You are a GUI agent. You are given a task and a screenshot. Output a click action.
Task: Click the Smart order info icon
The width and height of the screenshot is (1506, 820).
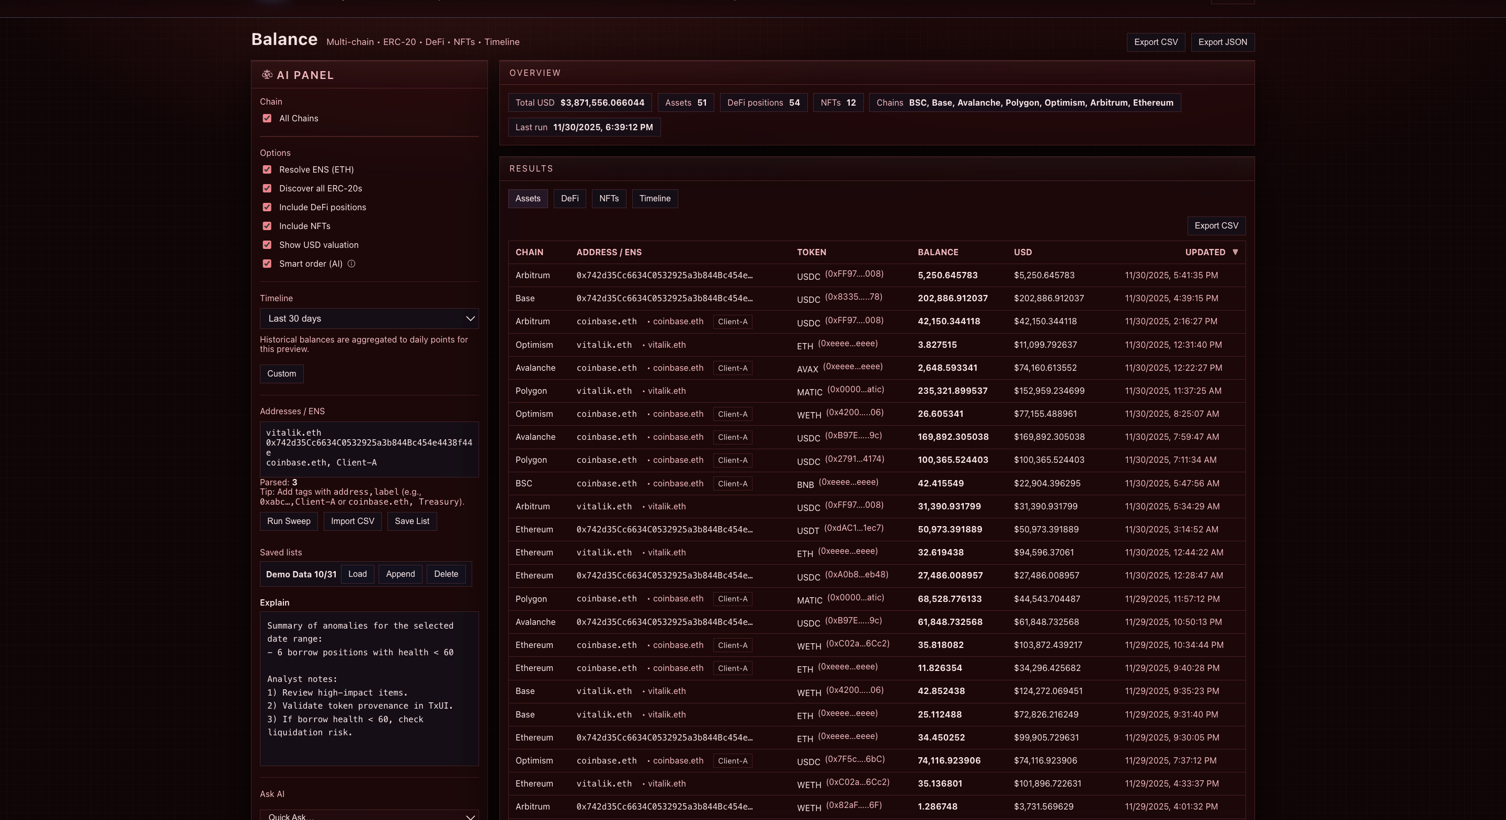[x=351, y=264]
